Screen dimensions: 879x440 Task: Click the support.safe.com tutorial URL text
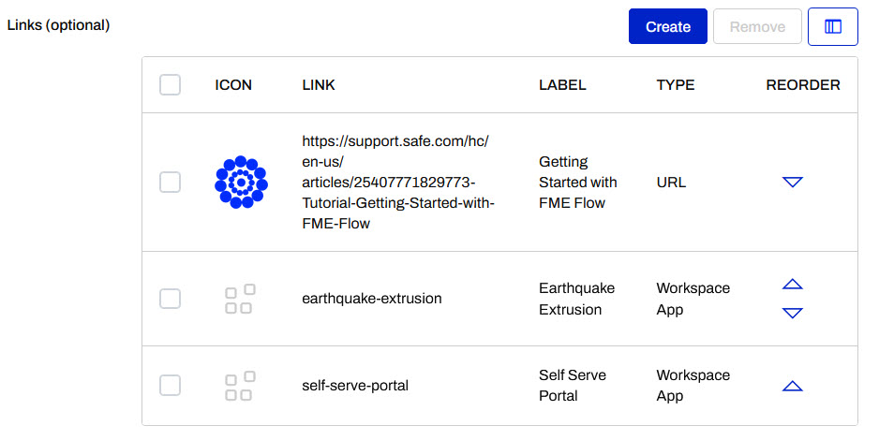[397, 183]
